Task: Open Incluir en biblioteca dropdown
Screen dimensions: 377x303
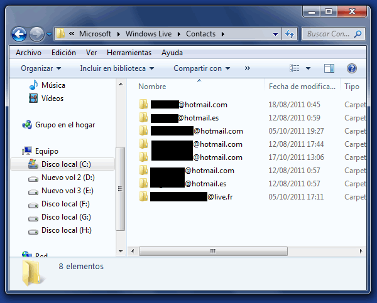Action: coord(117,68)
